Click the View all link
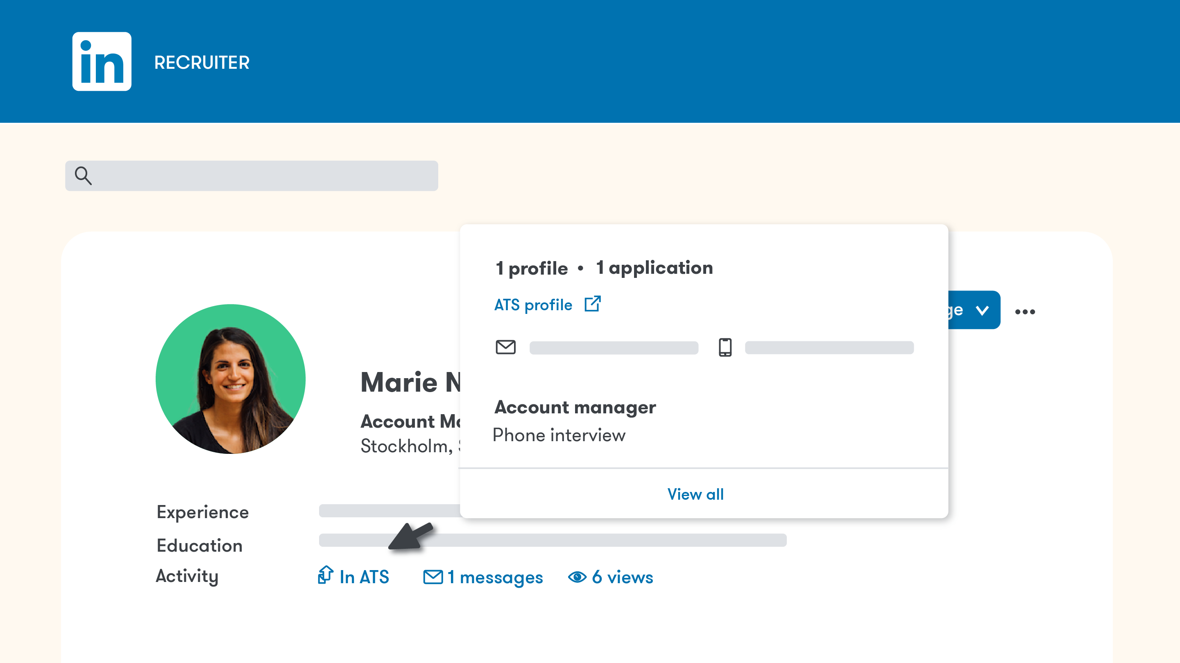This screenshot has height=663, width=1180. [695, 494]
